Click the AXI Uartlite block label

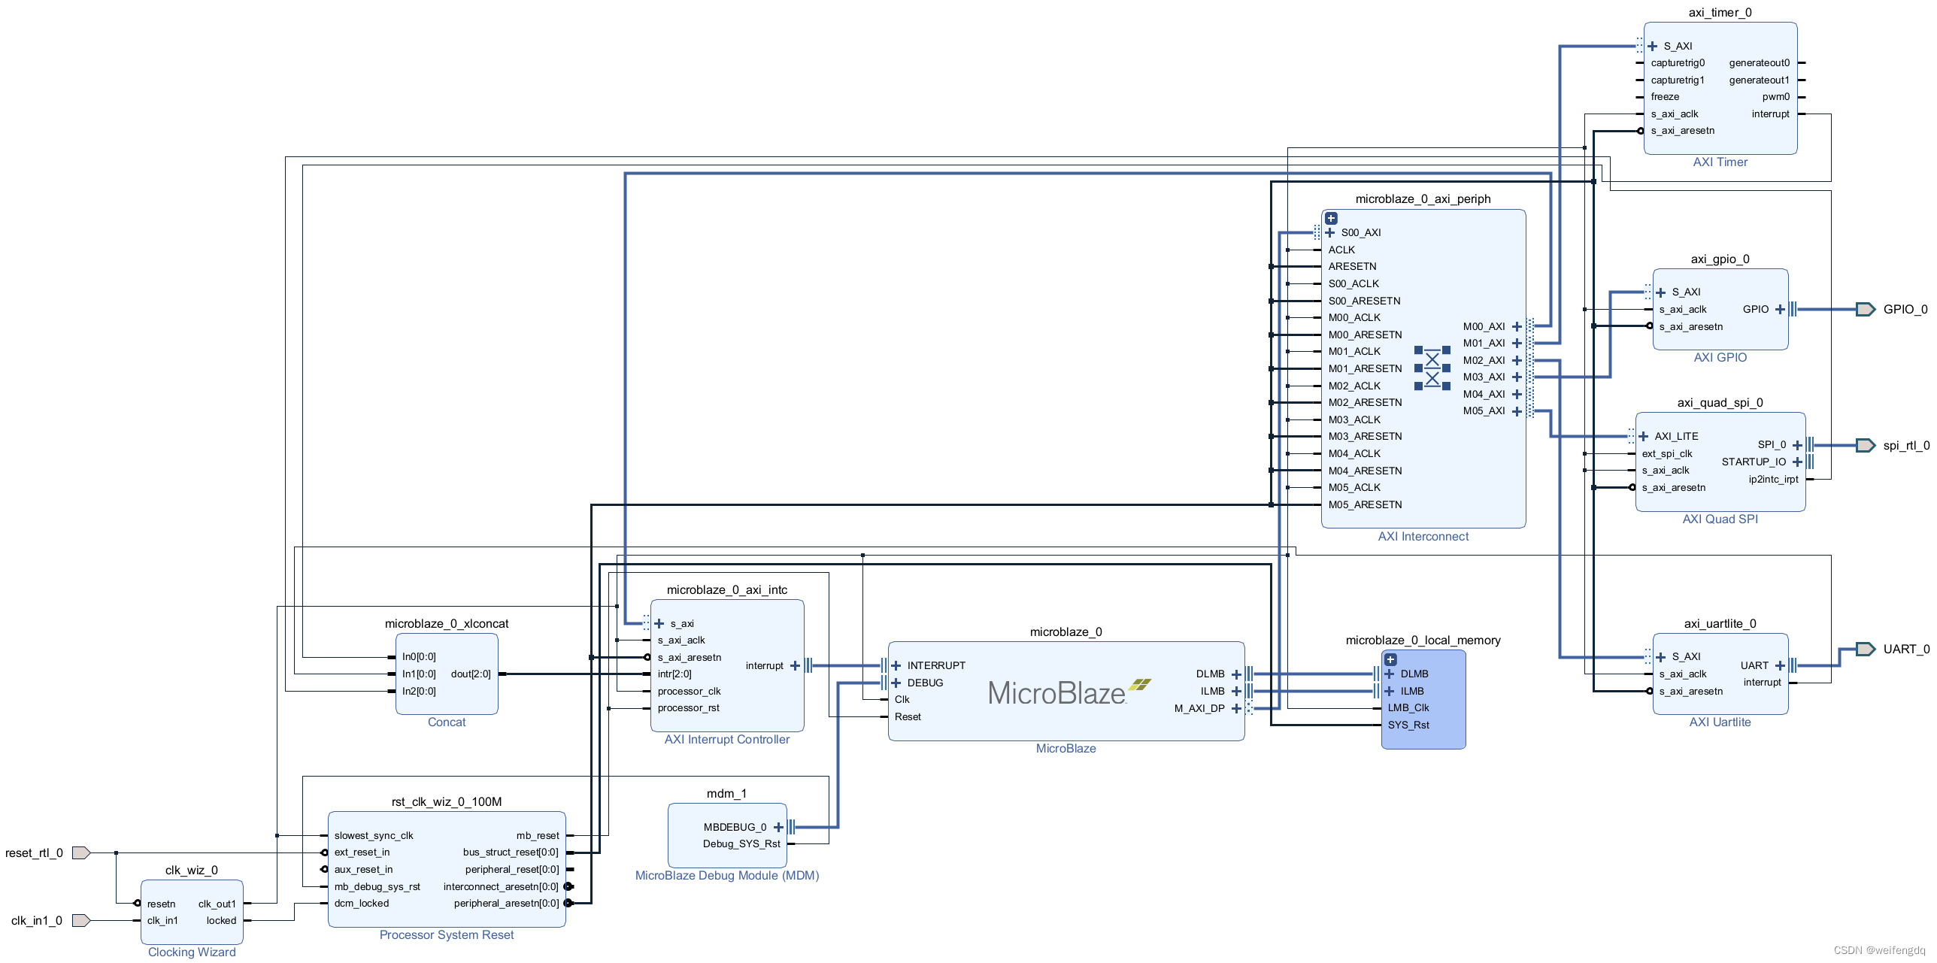click(1720, 722)
